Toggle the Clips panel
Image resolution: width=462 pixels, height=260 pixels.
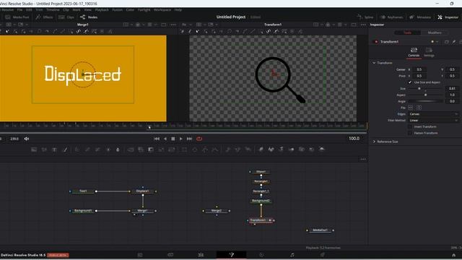(x=66, y=17)
